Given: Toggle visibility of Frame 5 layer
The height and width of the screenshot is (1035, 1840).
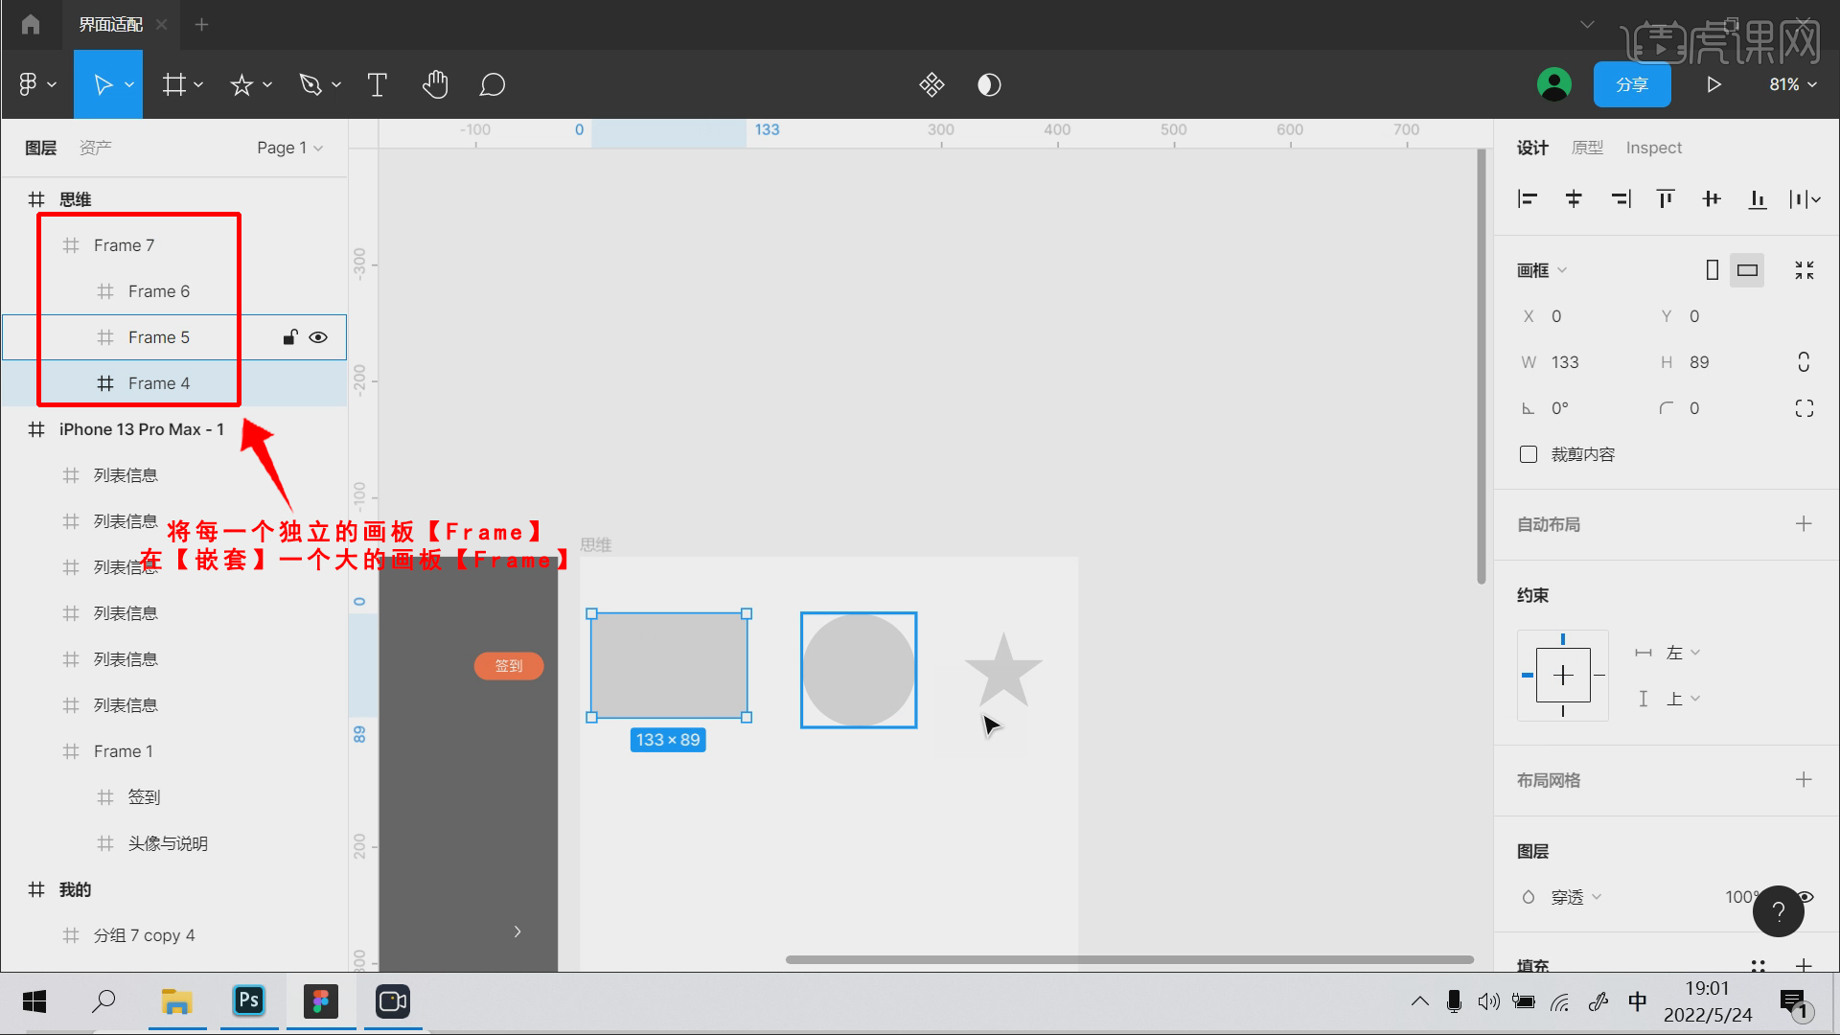Looking at the screenshot, I should point(318,337).
